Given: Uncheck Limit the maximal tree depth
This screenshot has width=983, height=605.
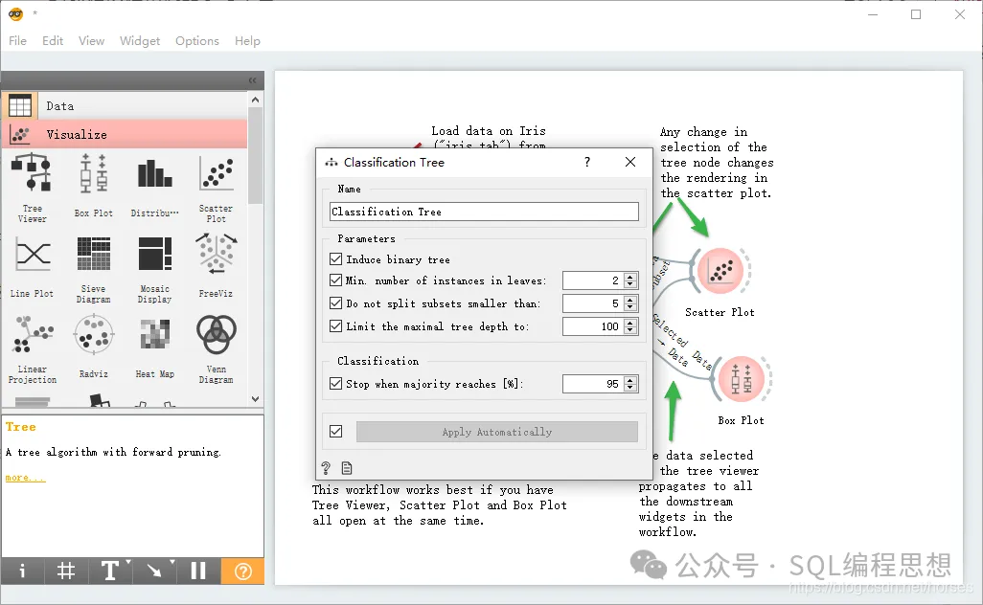Looking at the screenshot, I should [336, 325].
